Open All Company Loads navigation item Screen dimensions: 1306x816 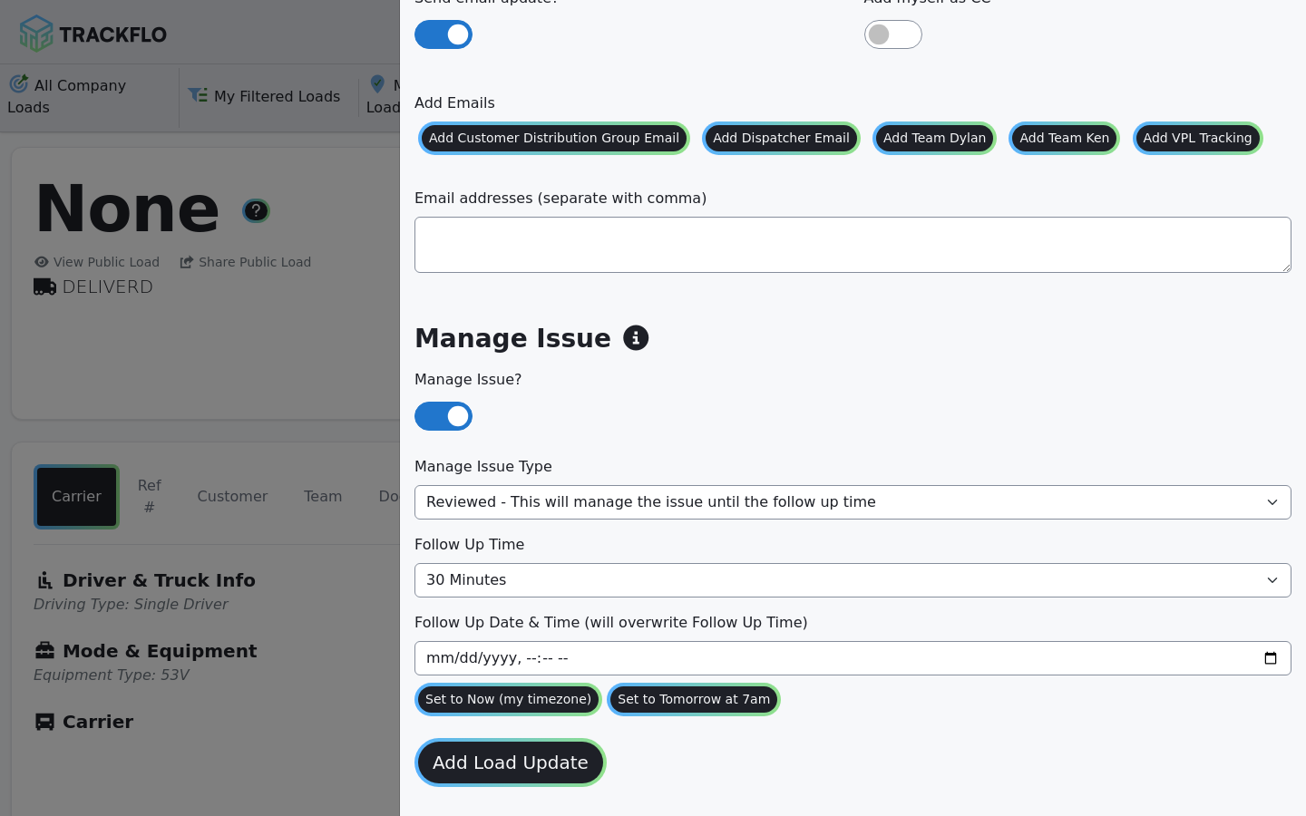[x=89, y=96]
